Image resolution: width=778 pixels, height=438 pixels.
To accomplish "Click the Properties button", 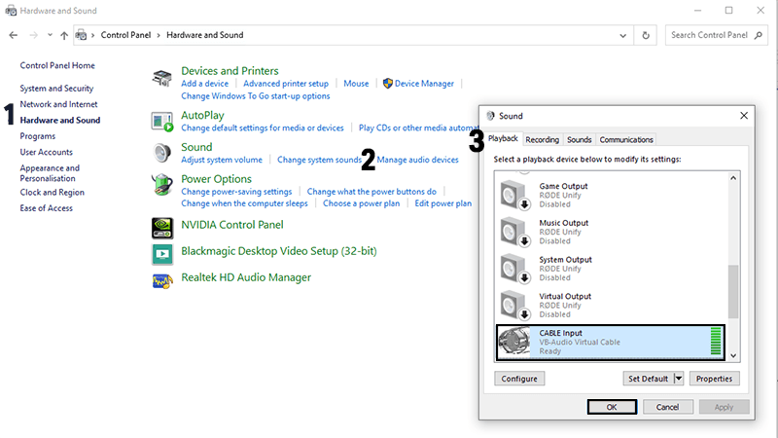I will coord(715,379).
